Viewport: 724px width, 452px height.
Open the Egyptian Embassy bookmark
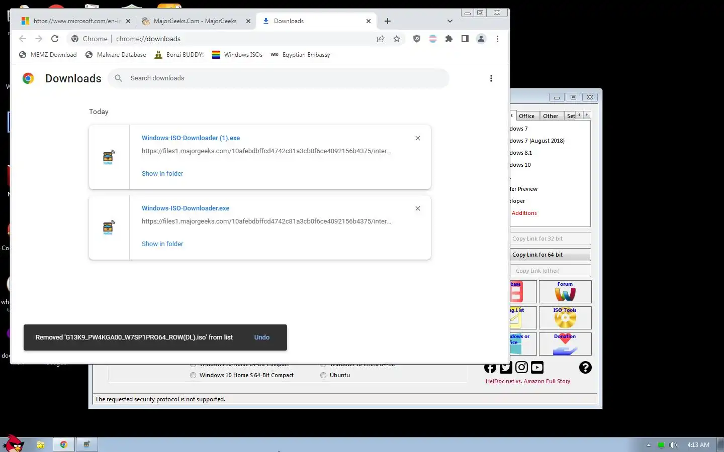point(300,55)
